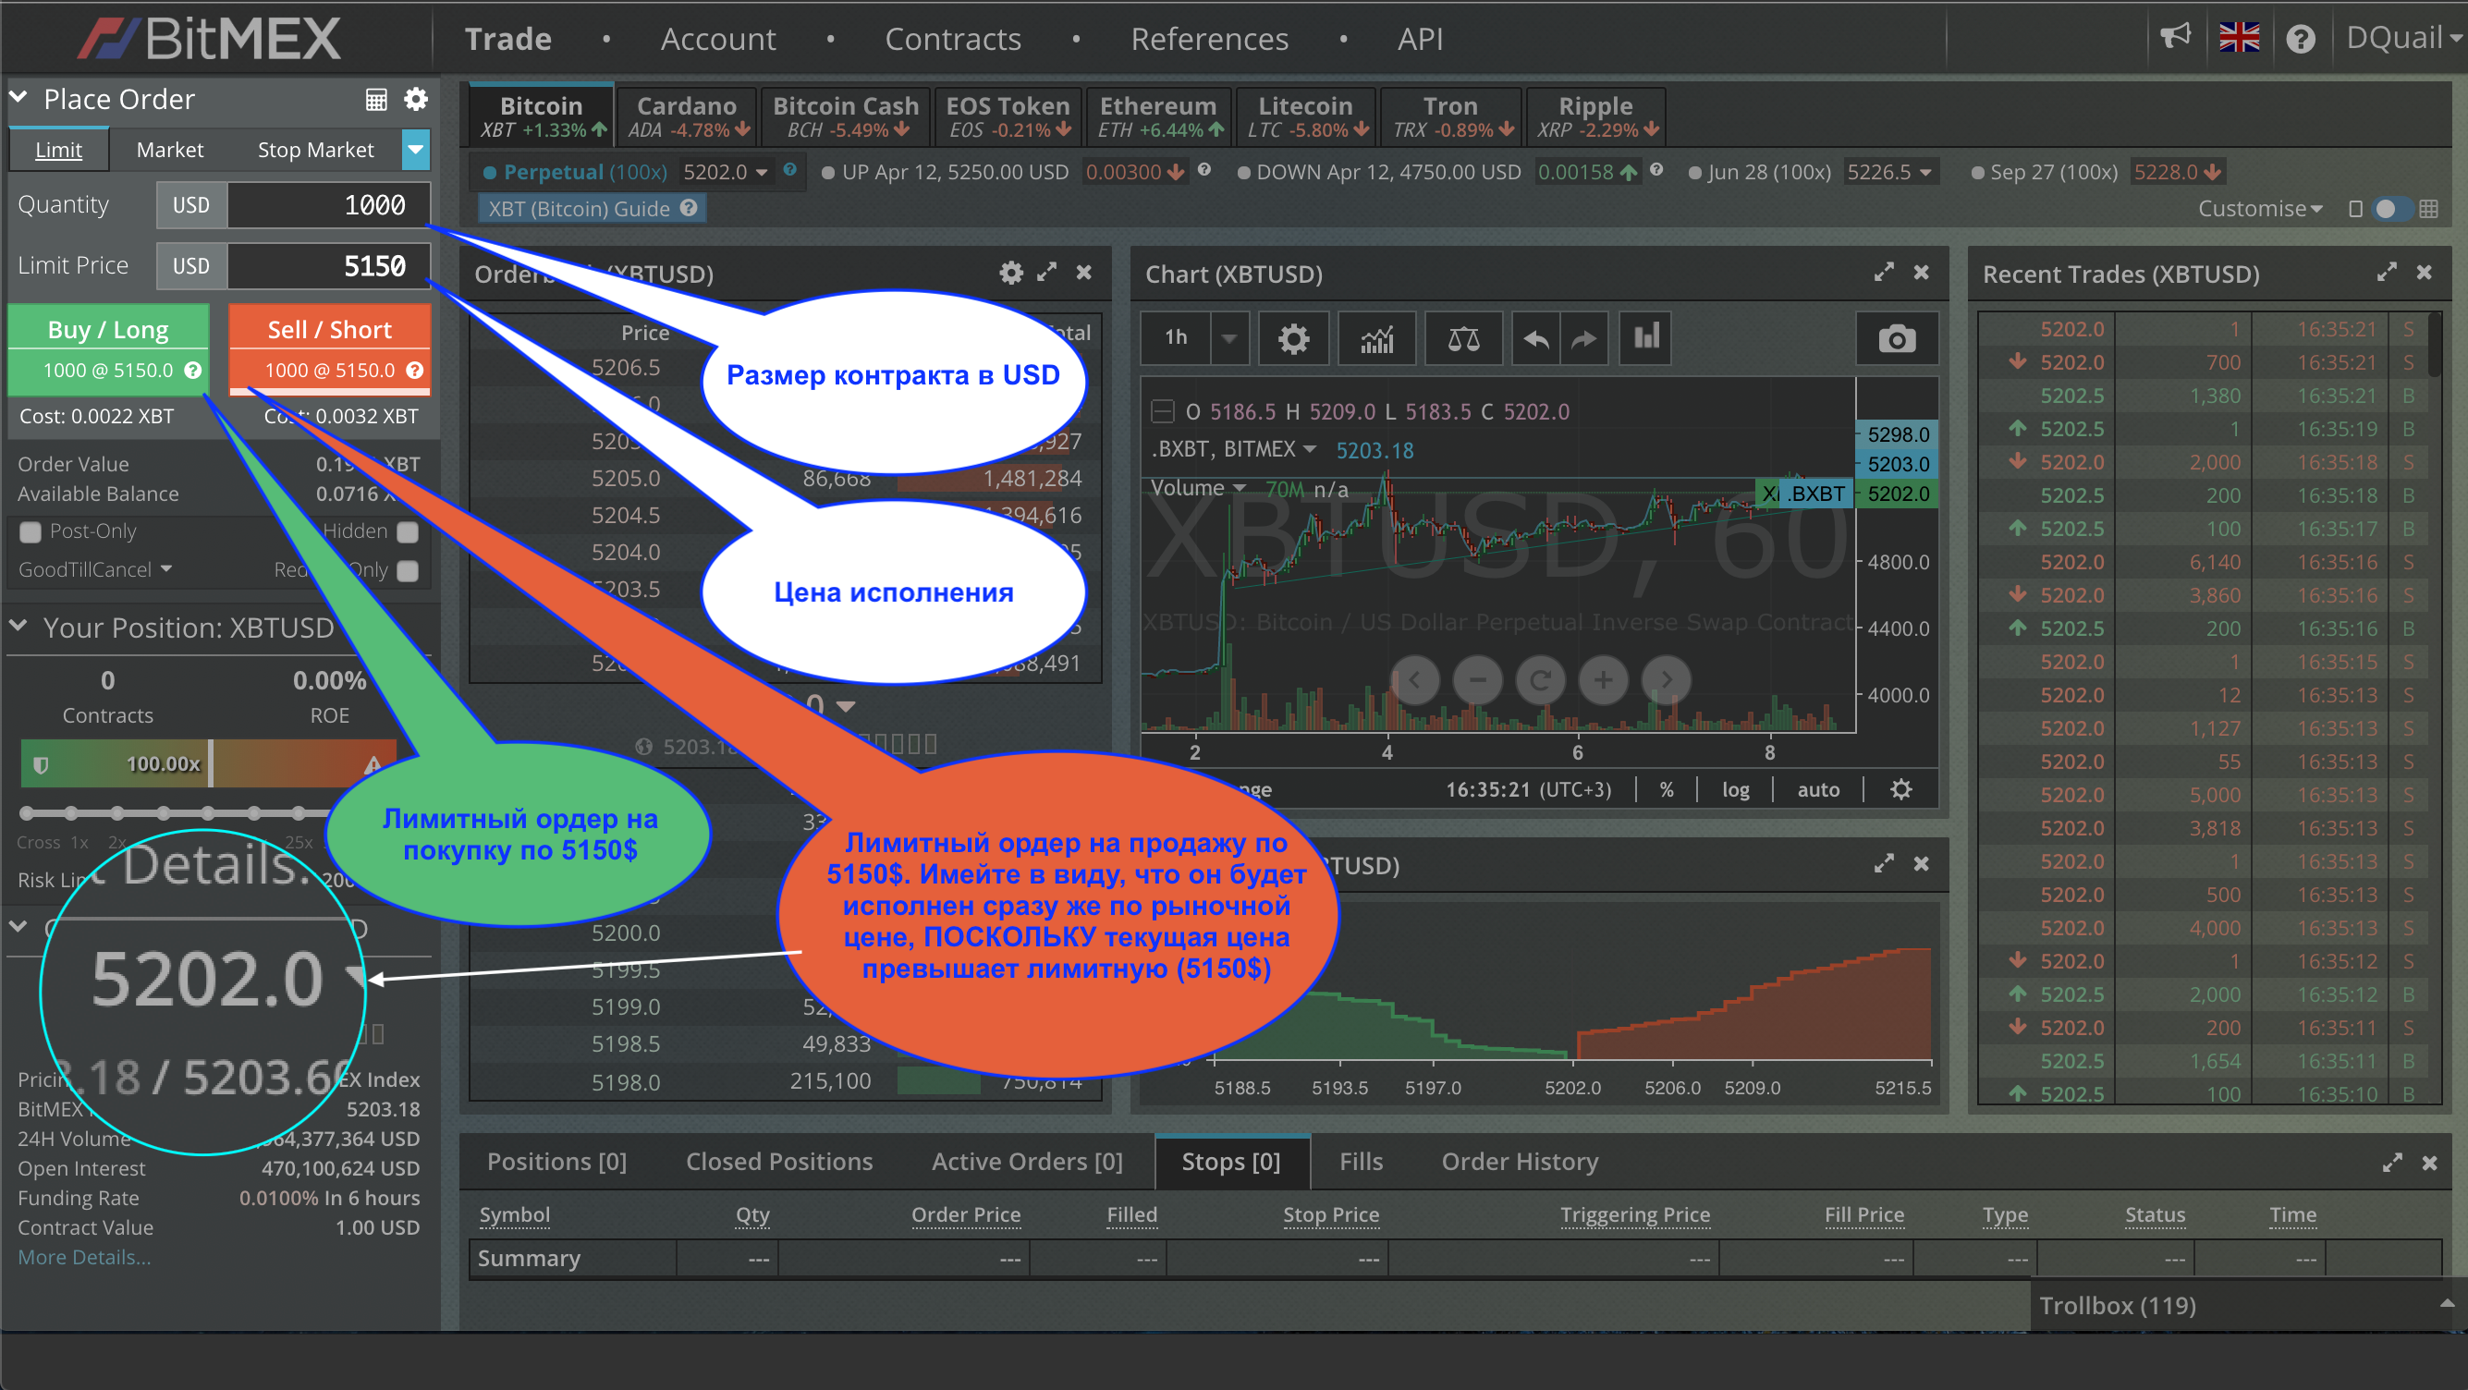Viewport: 2468px width, 1390px height.
Task: Click the chart compare scales icon
Action: 1462,338
